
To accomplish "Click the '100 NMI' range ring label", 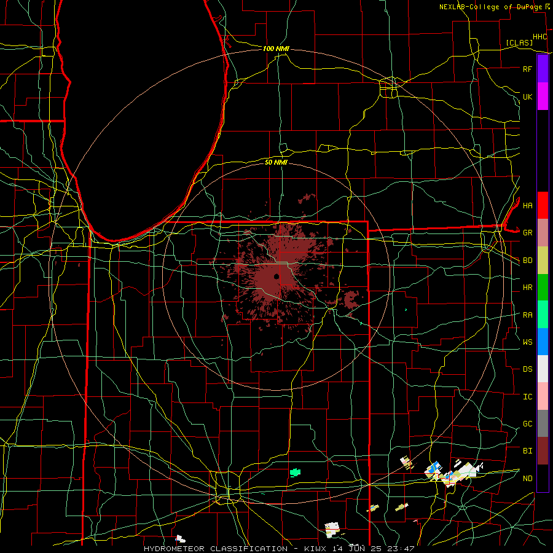I will 276,49.
